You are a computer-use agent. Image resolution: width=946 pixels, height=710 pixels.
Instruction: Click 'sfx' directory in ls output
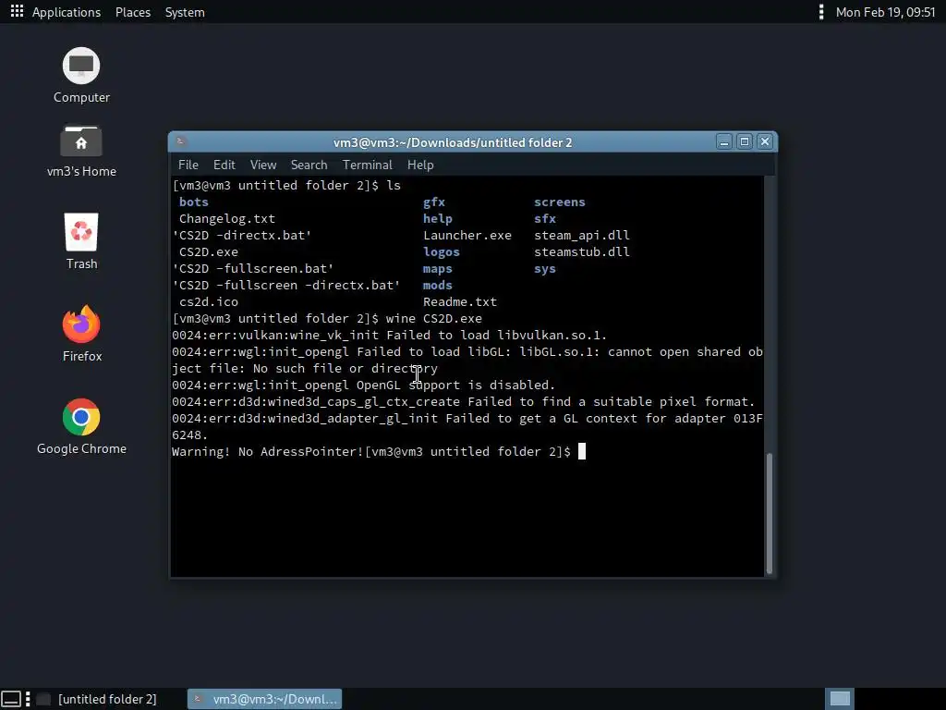[545, 218]
